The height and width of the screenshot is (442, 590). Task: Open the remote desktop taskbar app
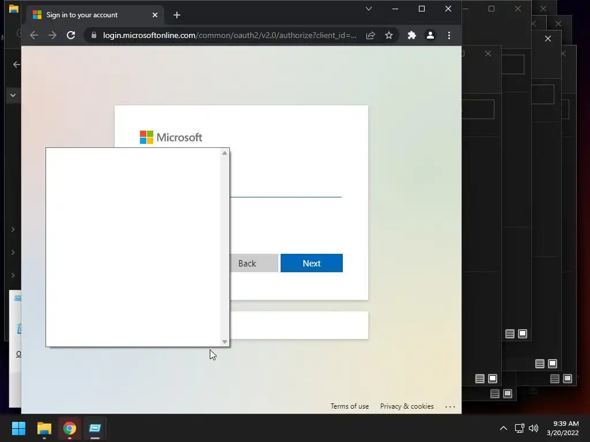95,428
